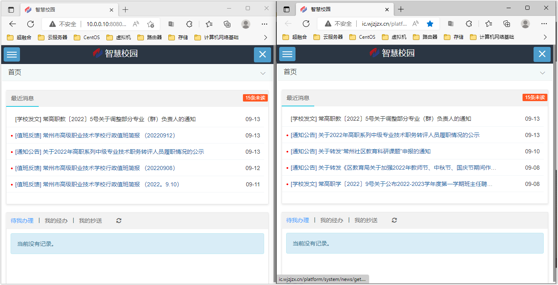
Task: Open favorites list icon in left window
Action: click(209, 24)
